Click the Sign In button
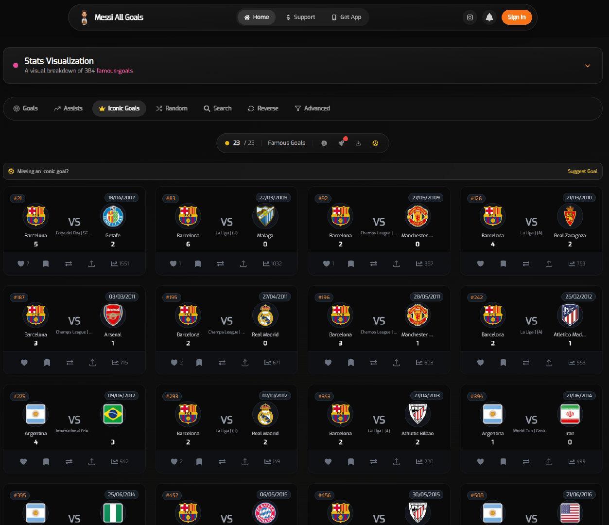The image size is (609, 525). (517, 17)
